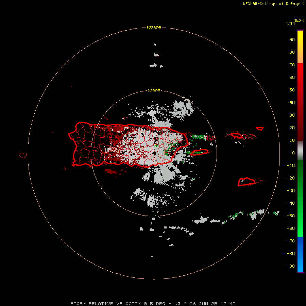306x306 pixels.
Task: Click the positive 70 tick on the velocity scale
Action: coord(292,65)
